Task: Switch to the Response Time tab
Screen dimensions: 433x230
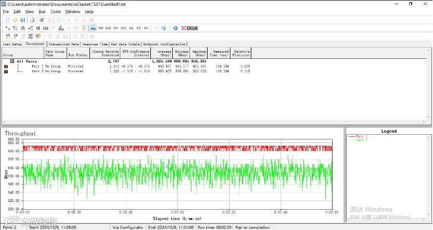Action: coord(95,44)
